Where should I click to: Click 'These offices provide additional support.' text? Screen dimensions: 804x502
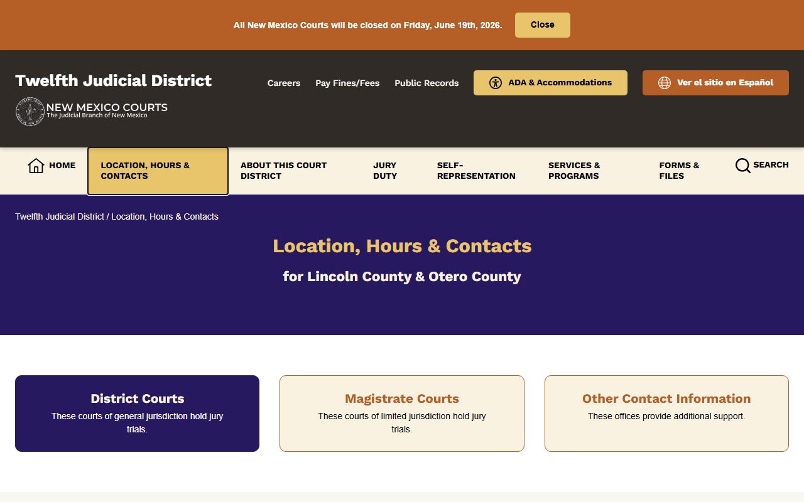tap(666, 416)
